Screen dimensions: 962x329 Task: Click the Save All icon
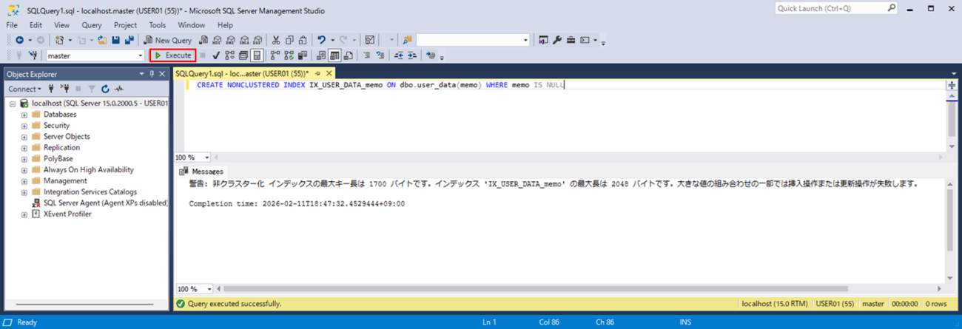129,40
